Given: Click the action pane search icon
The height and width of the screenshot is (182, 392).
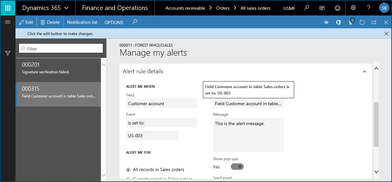Looking at the screenshot, I should [135, 22].
